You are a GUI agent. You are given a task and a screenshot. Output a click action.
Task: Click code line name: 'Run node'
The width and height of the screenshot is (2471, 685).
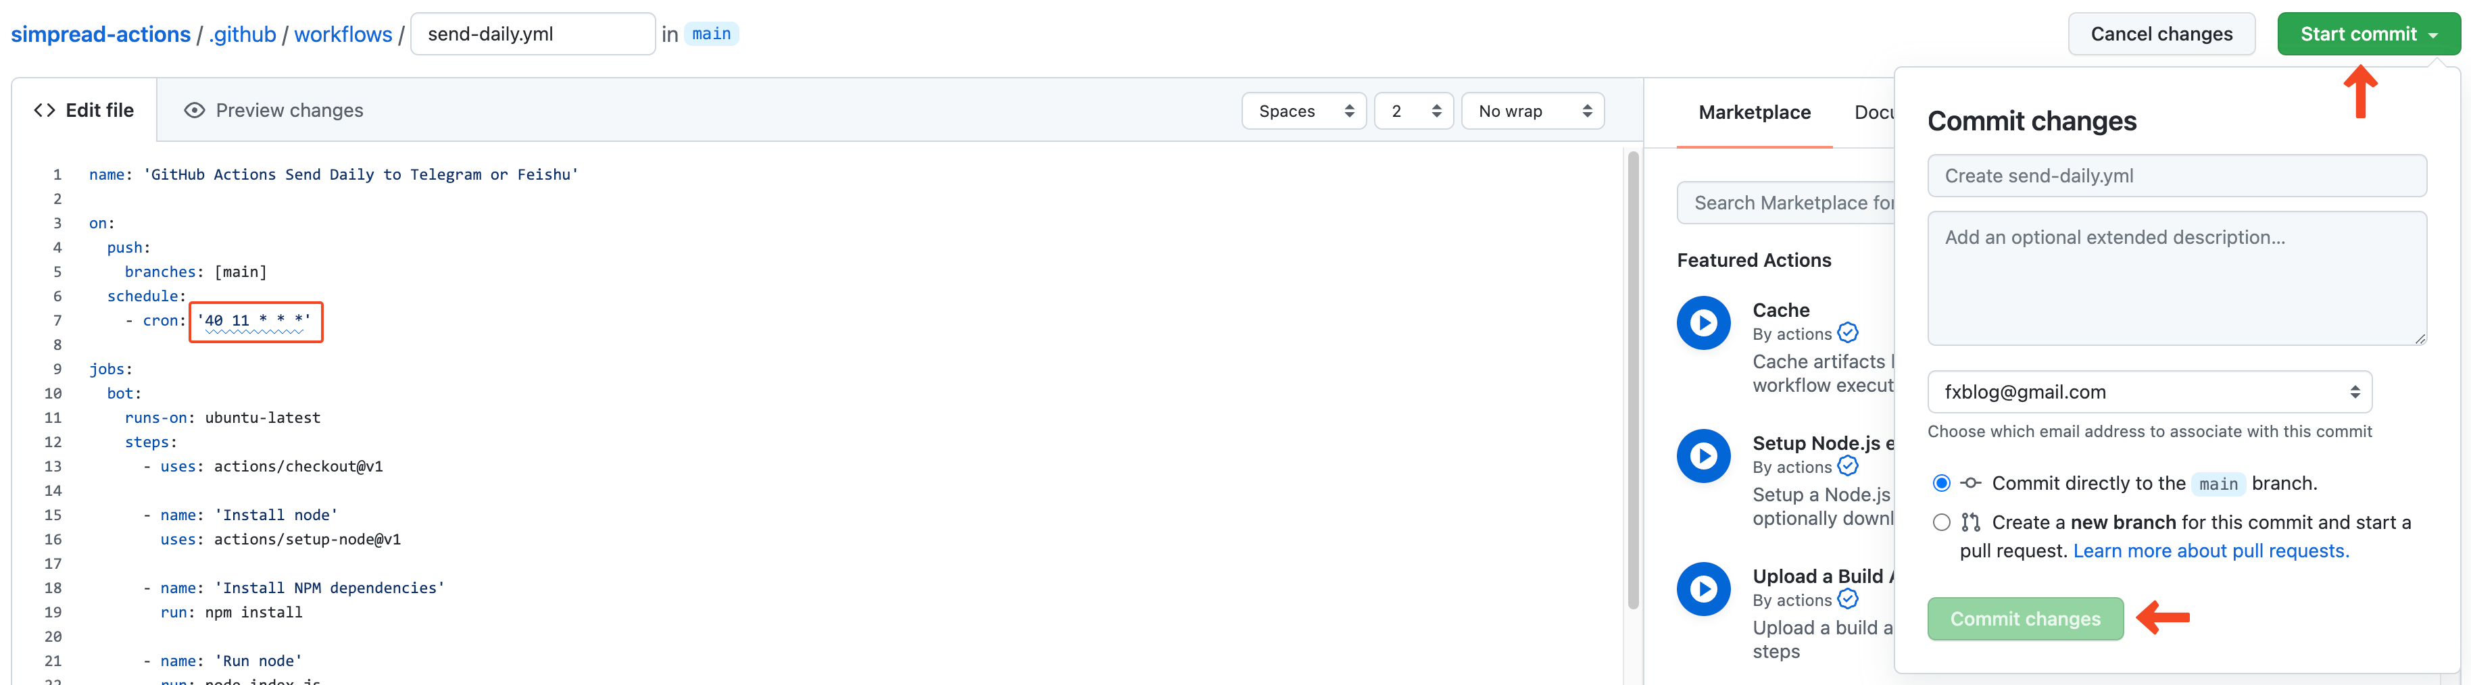pyautogui.click(x=222, y=661)
